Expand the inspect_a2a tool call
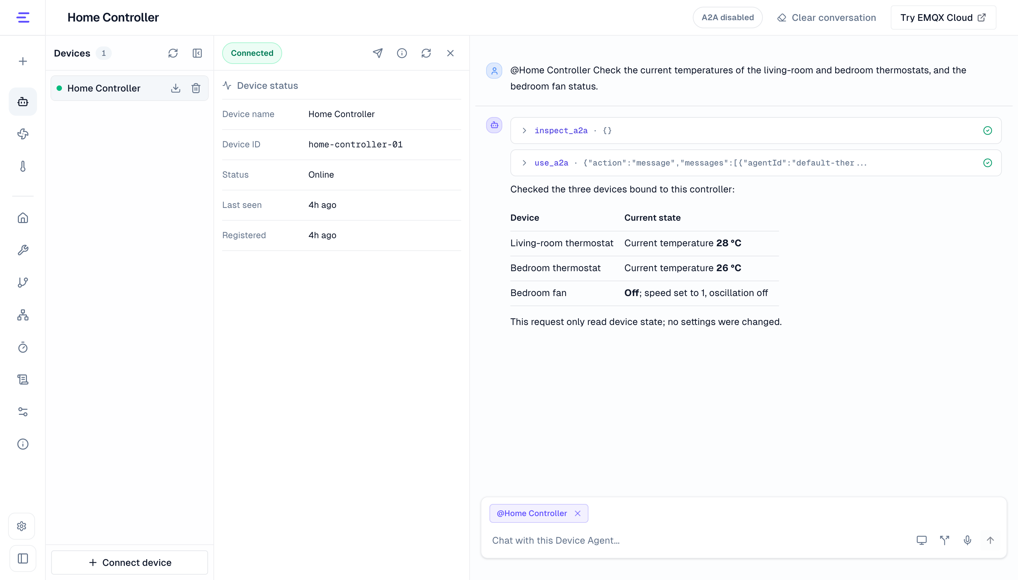The height and width of the screenshot is (580, 1018). click(x=756, y=131)
